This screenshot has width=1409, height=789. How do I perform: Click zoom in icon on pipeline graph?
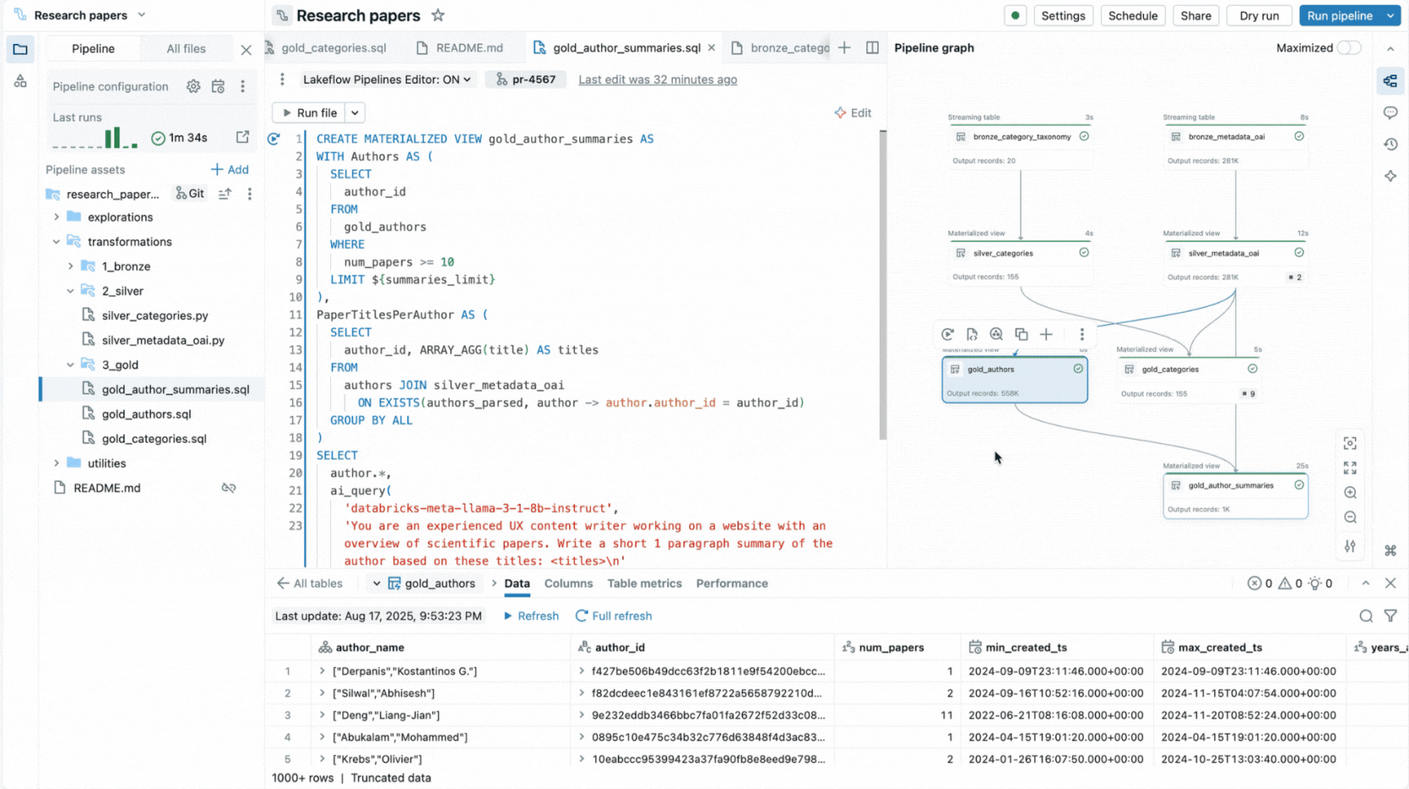point(1350,493)
